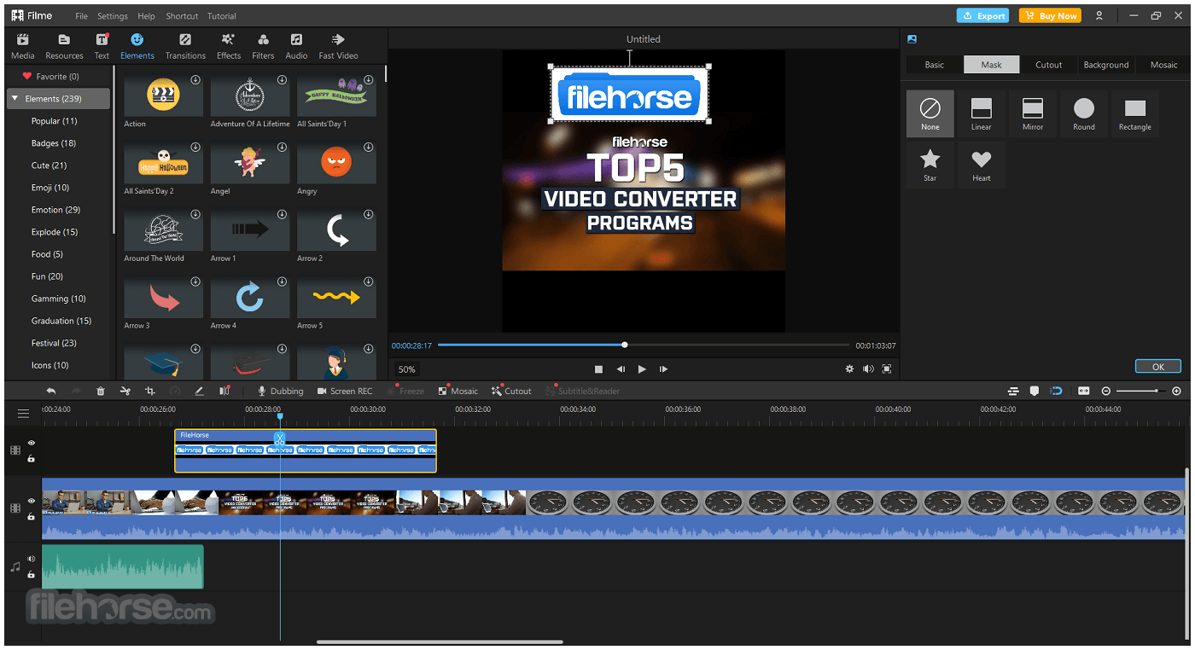Image resolution: width=1195 pixels, height=650 pixels.
Task: Select the Emoji (10) category
Action: click(x=50, y=188)
